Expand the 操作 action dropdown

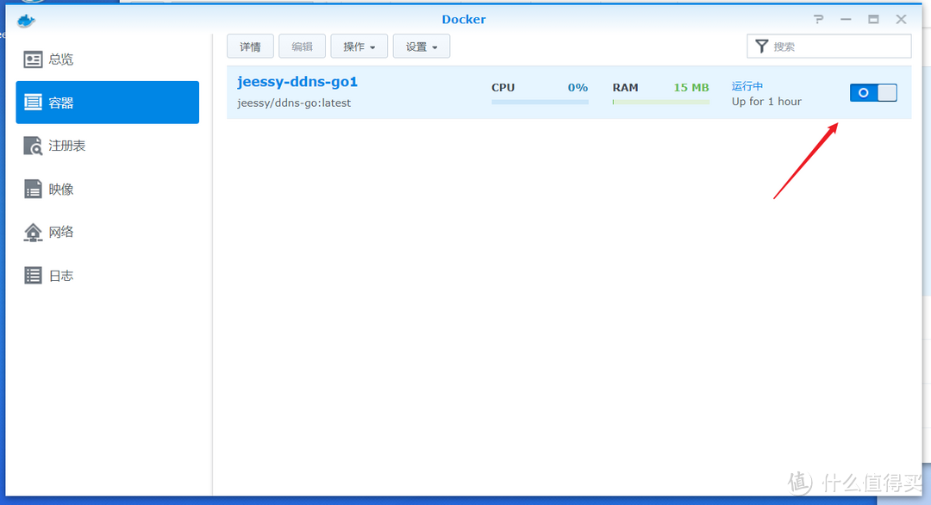pyautogui.click(x=359, y=47)
